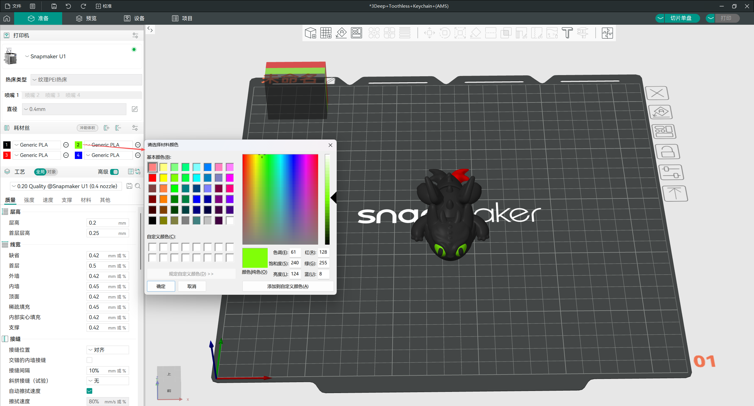This screenshot has height=406, width=754.
Task: Open the Snapmaker U1 printer selector
Action: tap(46, 57)
